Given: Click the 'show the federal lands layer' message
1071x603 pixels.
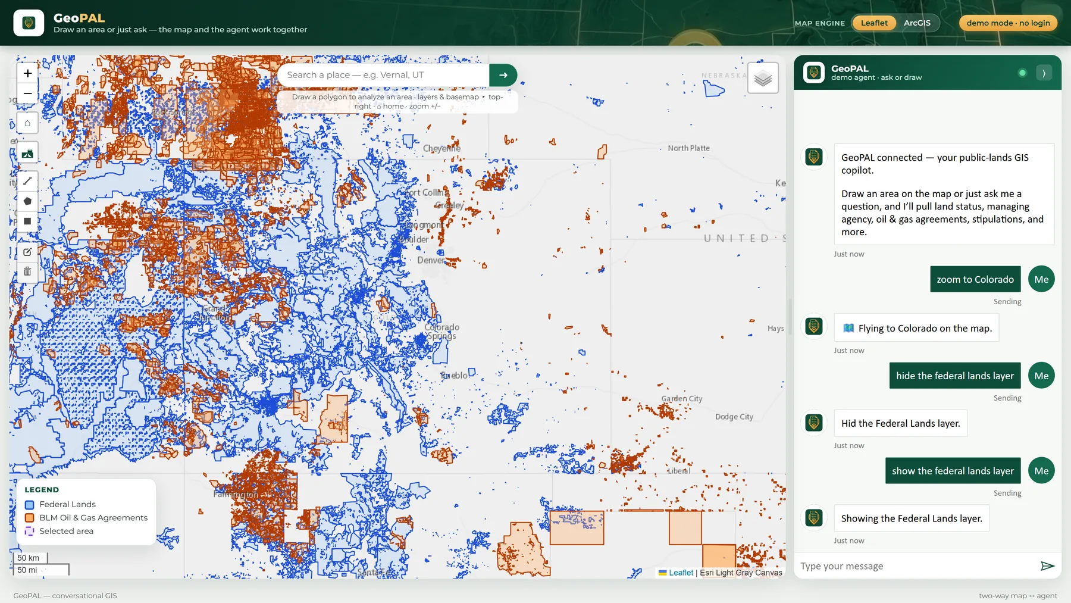Looking at the screenshot, I should tap(953, 471).
